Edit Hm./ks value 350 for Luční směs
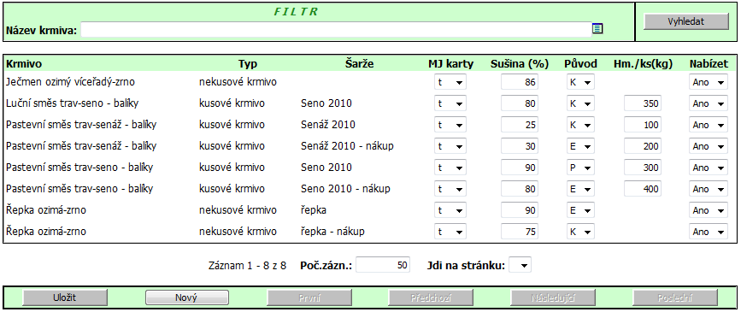Screen dimensions: 741x312 pos(642,103)
